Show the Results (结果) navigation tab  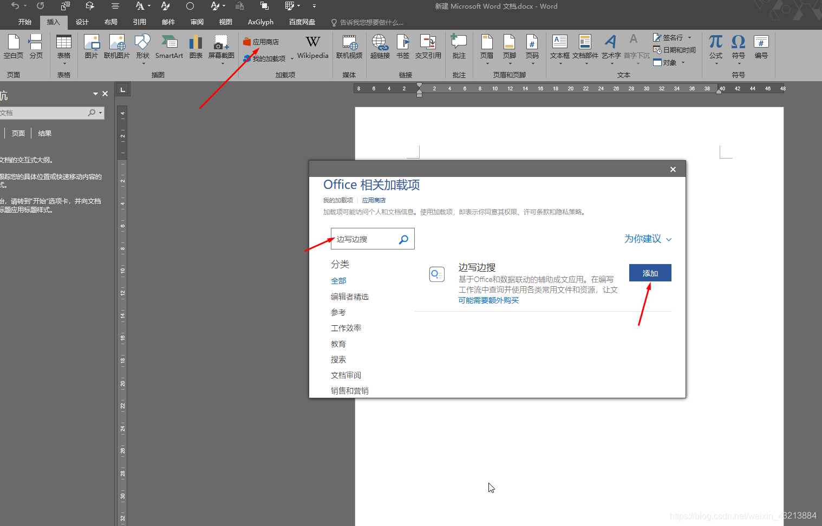point(45,133)
